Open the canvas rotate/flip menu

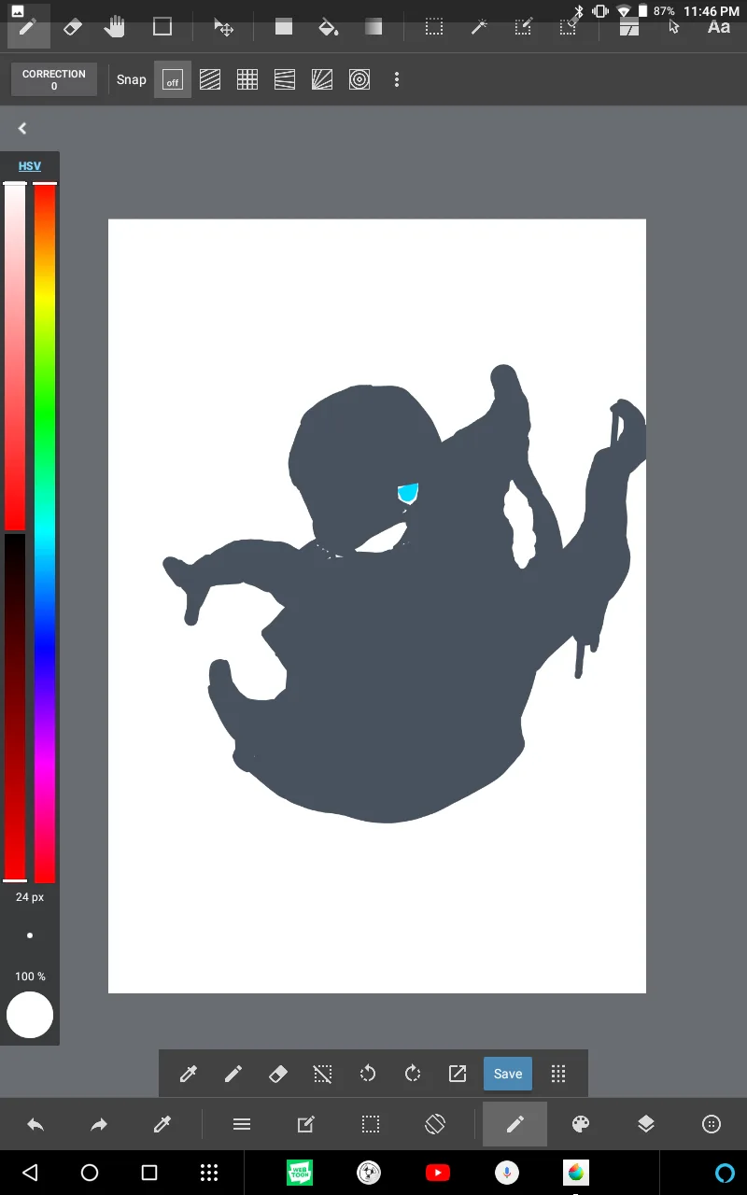(x=435, y=1125)
